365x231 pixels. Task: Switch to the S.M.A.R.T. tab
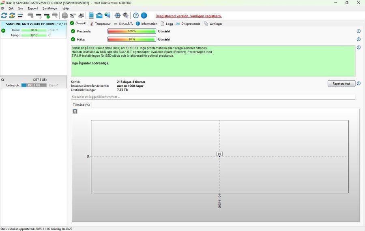(x=123, y=24)
